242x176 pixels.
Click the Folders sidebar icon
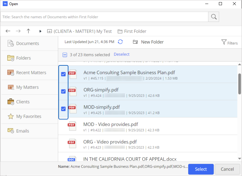[11, 58]
